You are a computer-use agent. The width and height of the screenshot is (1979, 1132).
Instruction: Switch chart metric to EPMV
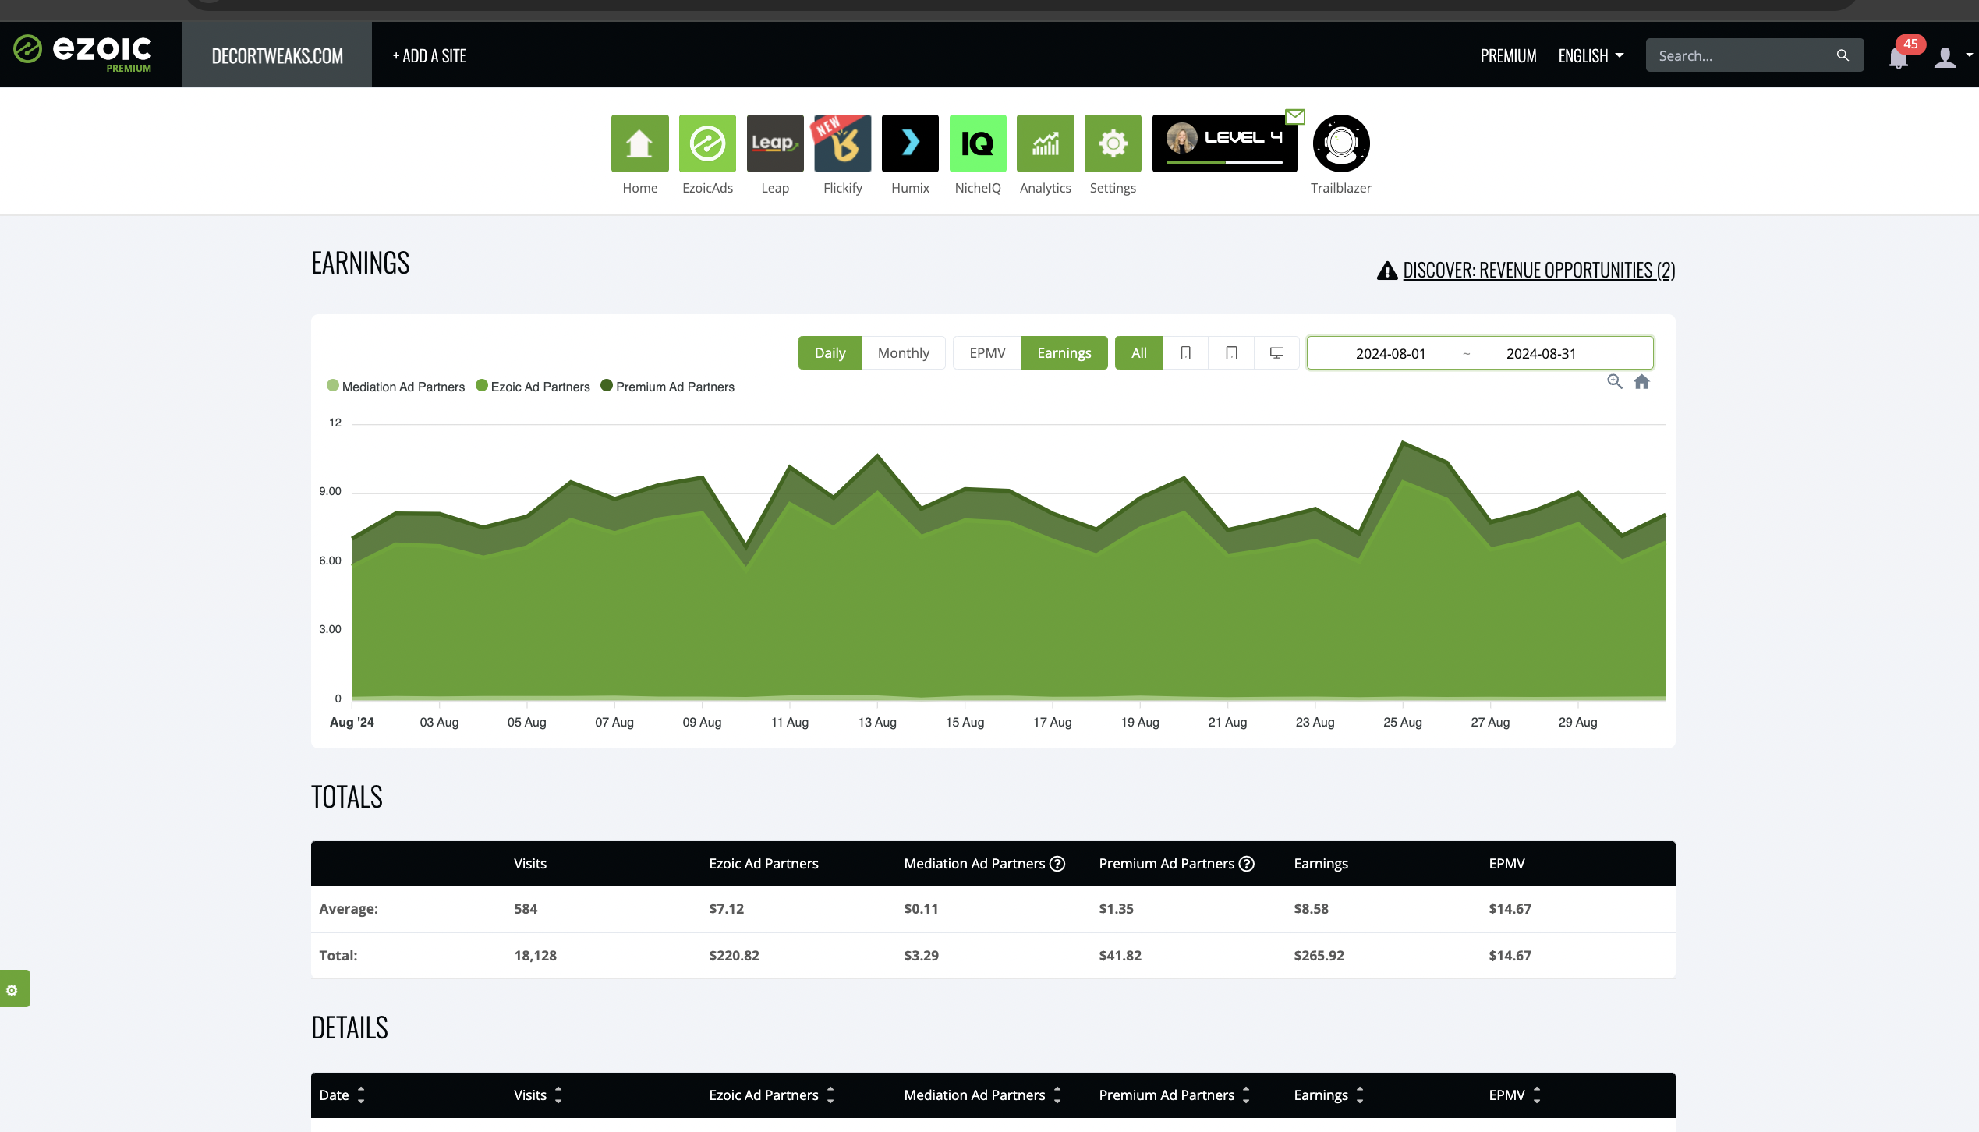pos(987,353)
